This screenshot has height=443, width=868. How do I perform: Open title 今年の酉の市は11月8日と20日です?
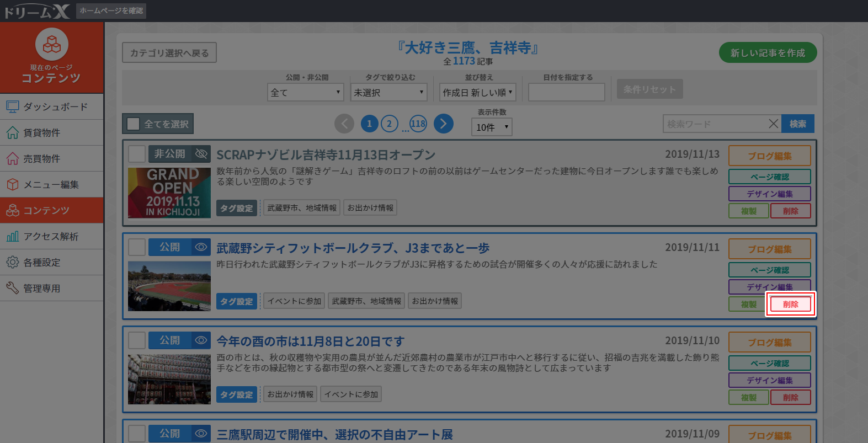(311, 341)
